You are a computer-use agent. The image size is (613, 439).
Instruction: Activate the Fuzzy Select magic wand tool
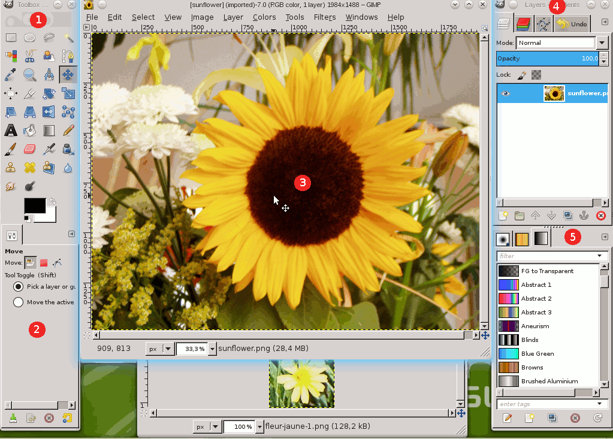tap(68, 37)
